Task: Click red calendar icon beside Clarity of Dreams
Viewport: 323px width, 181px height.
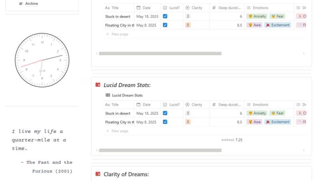Action: [98, 174]
